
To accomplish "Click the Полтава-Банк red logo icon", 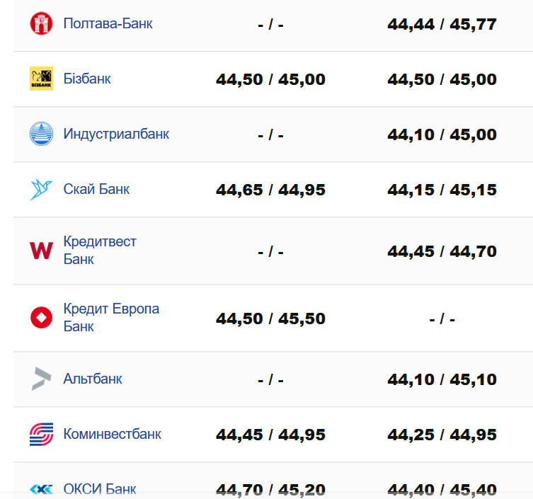I will [41, 24].
